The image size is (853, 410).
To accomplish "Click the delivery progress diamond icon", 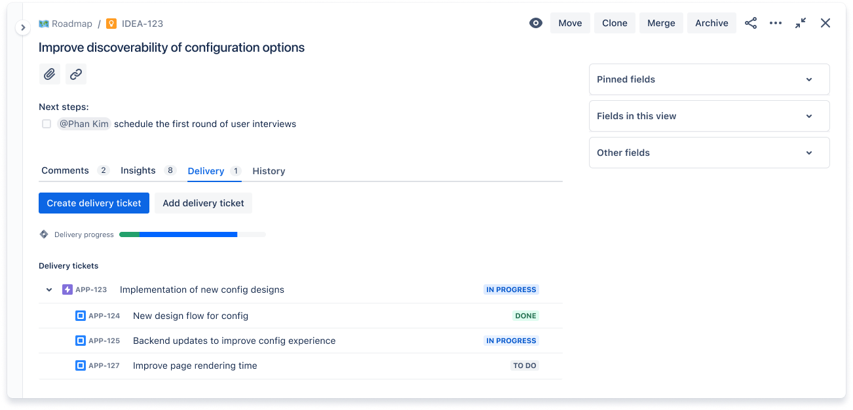I will coord(44,234).
